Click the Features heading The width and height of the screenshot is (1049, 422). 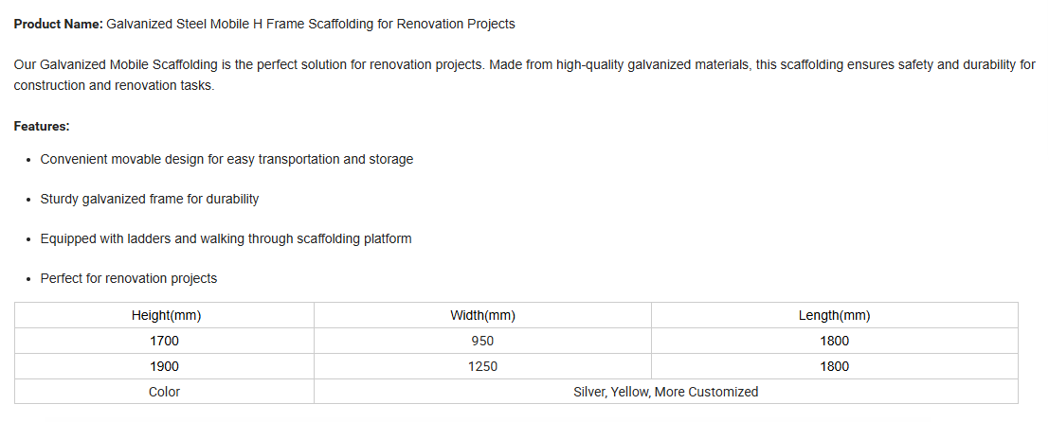pos(42,126)
